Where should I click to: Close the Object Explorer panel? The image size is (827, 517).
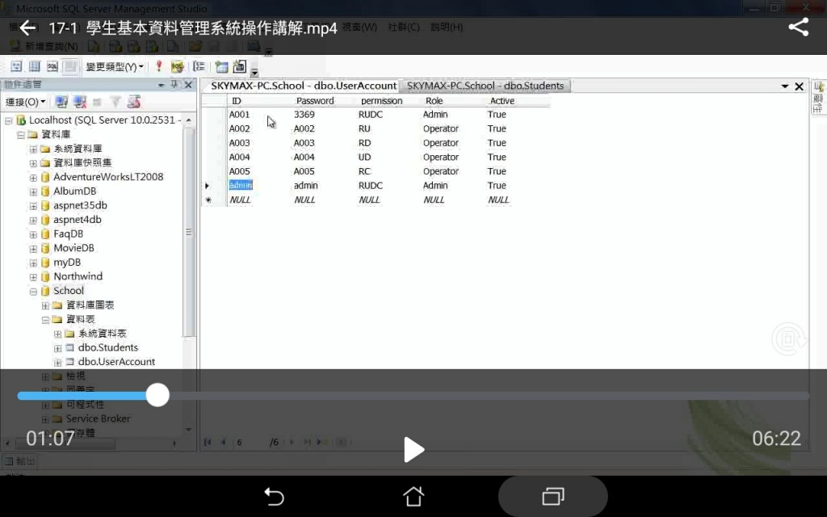(x=188, y=84)
